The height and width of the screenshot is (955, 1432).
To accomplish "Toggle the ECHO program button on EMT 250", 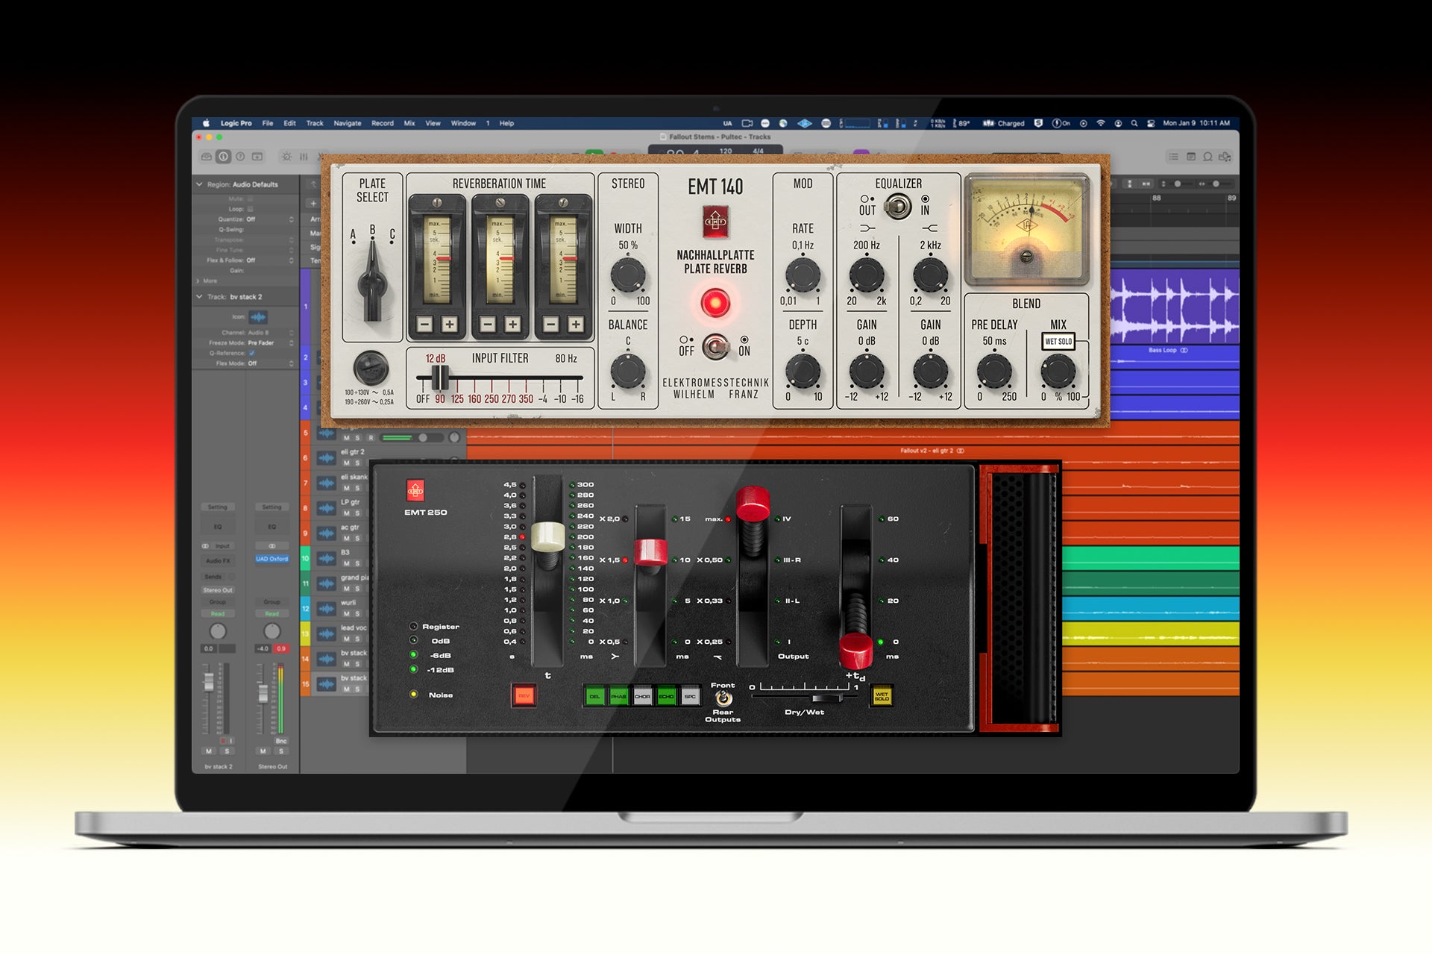I will 666,696.
